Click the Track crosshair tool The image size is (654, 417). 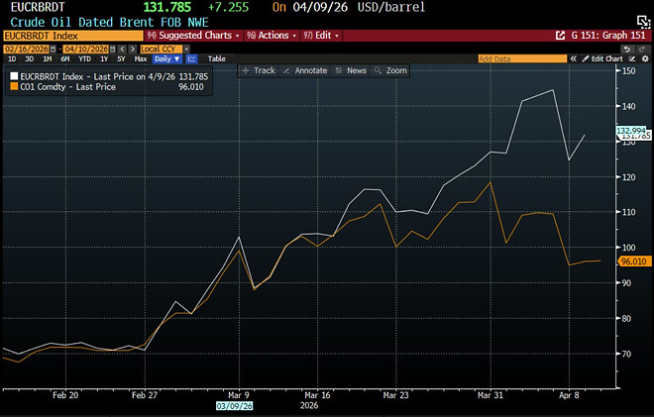tap(257, 71)
